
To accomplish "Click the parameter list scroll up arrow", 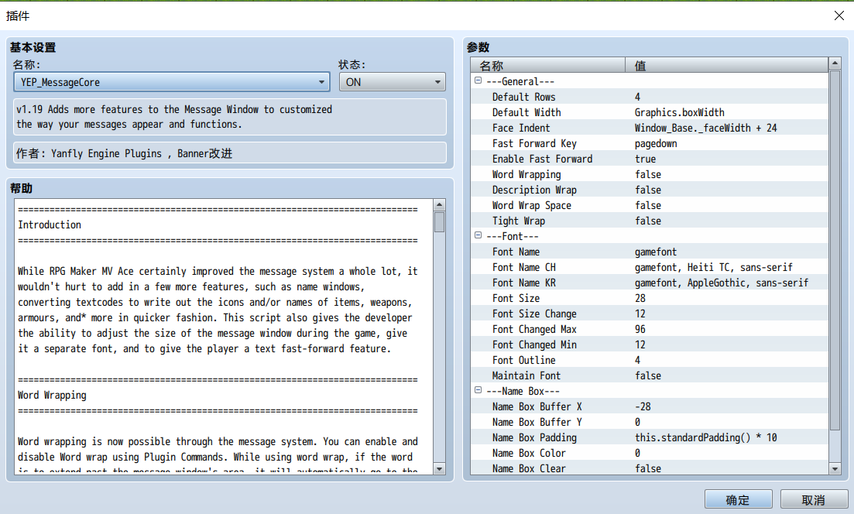I will [x=835, y=63].
